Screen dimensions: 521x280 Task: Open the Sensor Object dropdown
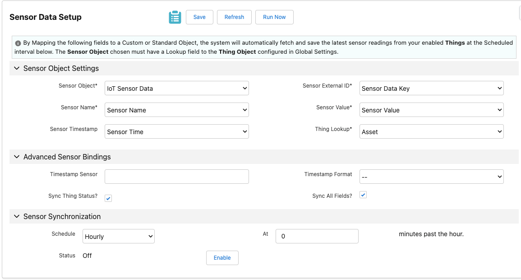point(177,88)
